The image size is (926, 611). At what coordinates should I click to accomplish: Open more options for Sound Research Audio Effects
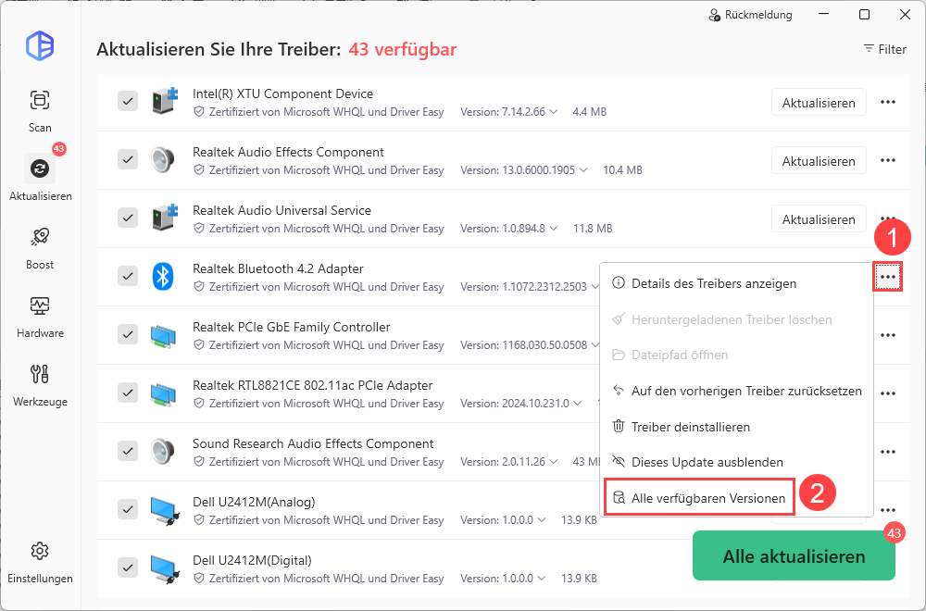point(888,452)
